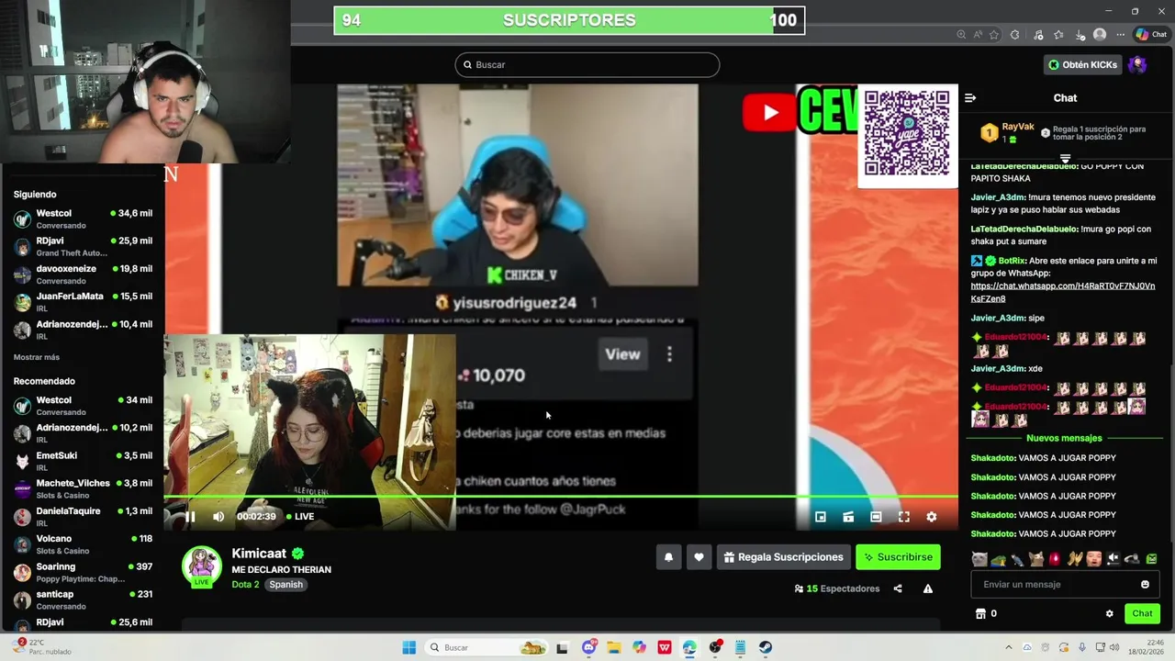The width and height of the screenshot is (1175, 661).
Task: Open davooxeneize channel in sidebar
Action: pos(83,274)
